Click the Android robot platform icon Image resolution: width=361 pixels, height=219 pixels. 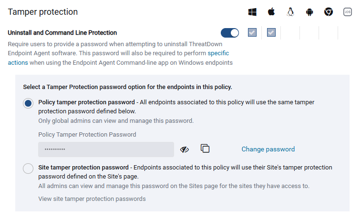tap(309, 12)
